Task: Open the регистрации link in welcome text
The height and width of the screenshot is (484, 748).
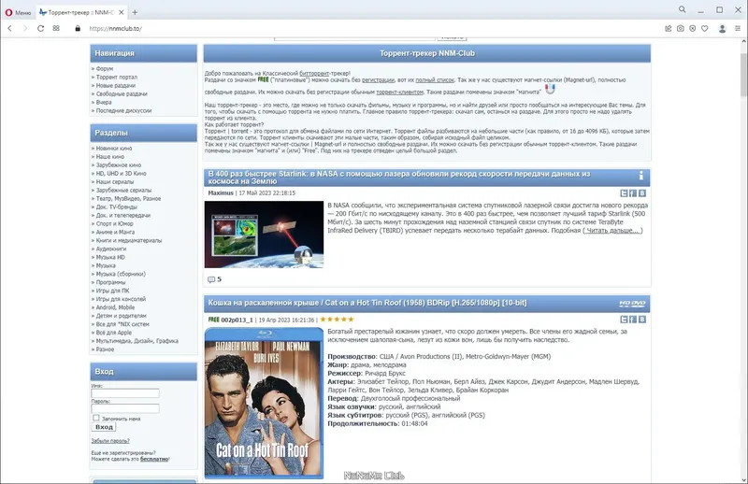Action: coord(379,79)
